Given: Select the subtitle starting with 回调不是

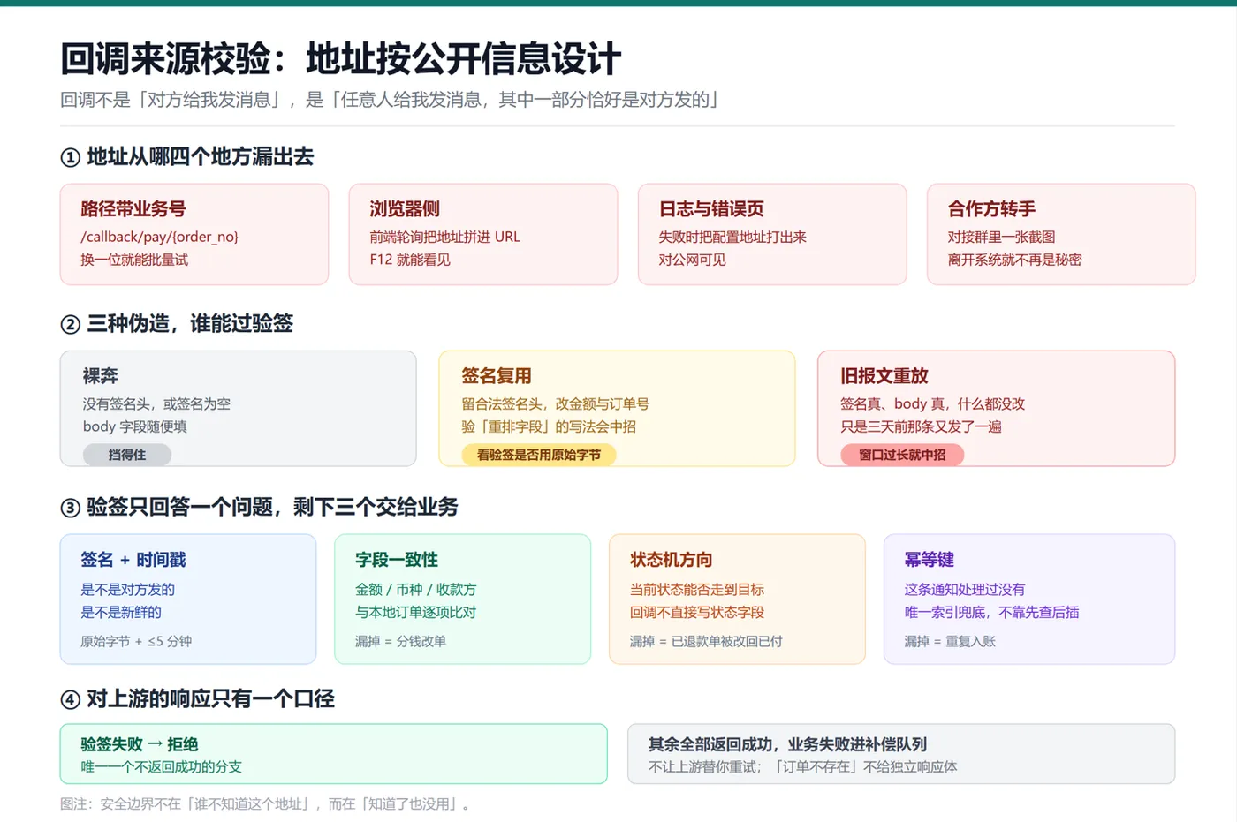Looking at the screenshot, I should 389,100.
